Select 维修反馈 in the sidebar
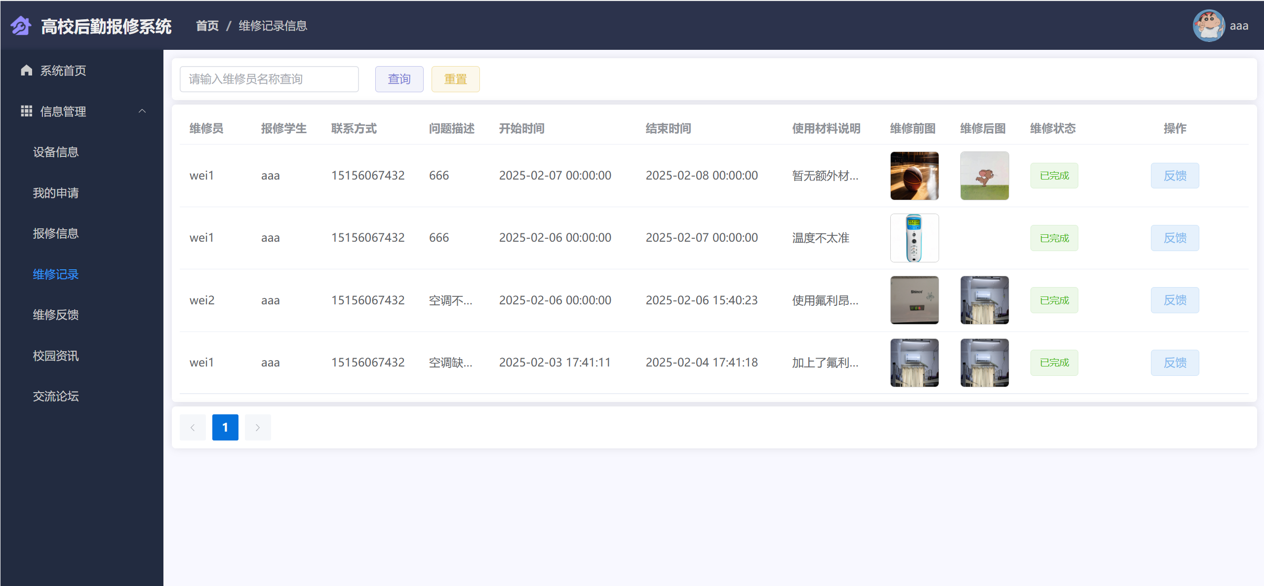The height and width of the screenshot is (586, 1264). 56,315
